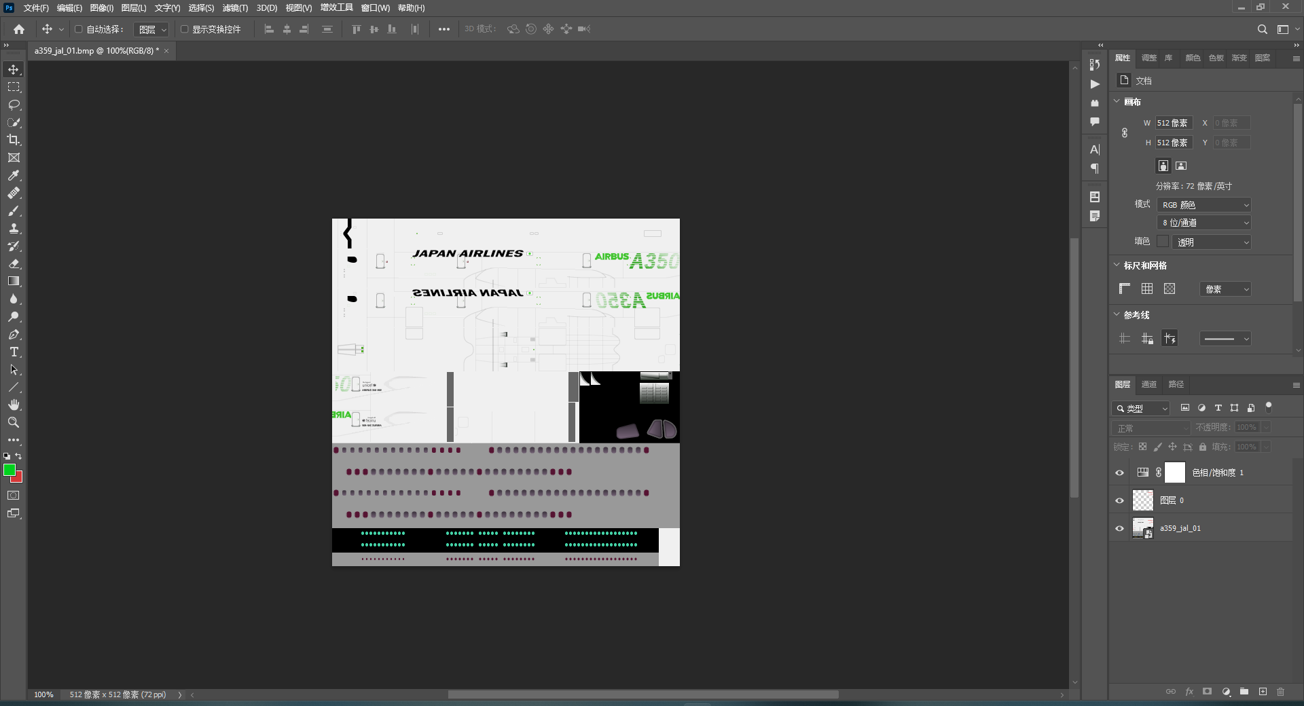
Task: Select the Clone Stamp tool
Action: coord(14,228)
